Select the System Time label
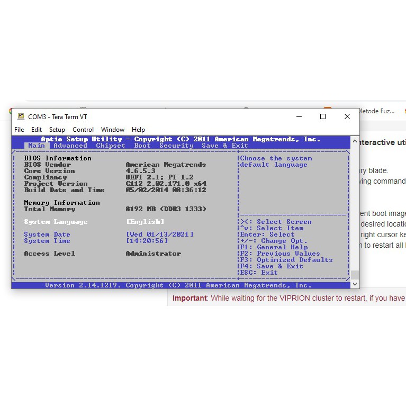Screen dimensions: 406x406 47,241
